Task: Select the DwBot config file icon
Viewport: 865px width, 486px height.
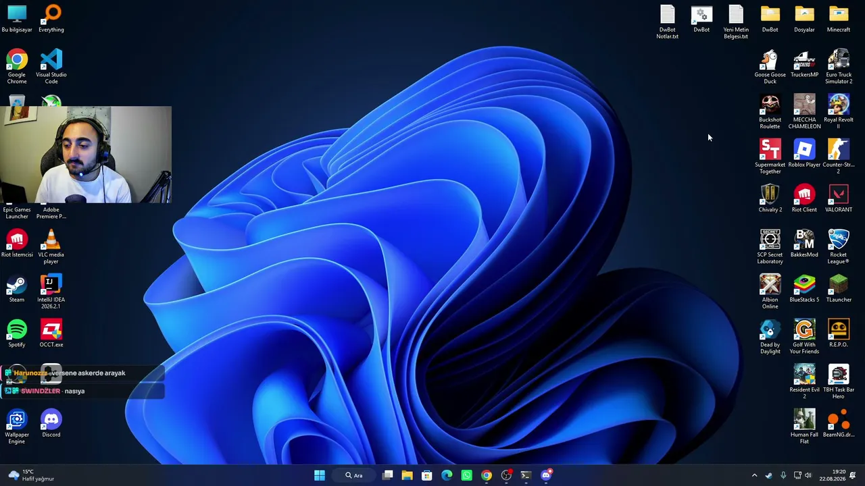Action: 701,19
